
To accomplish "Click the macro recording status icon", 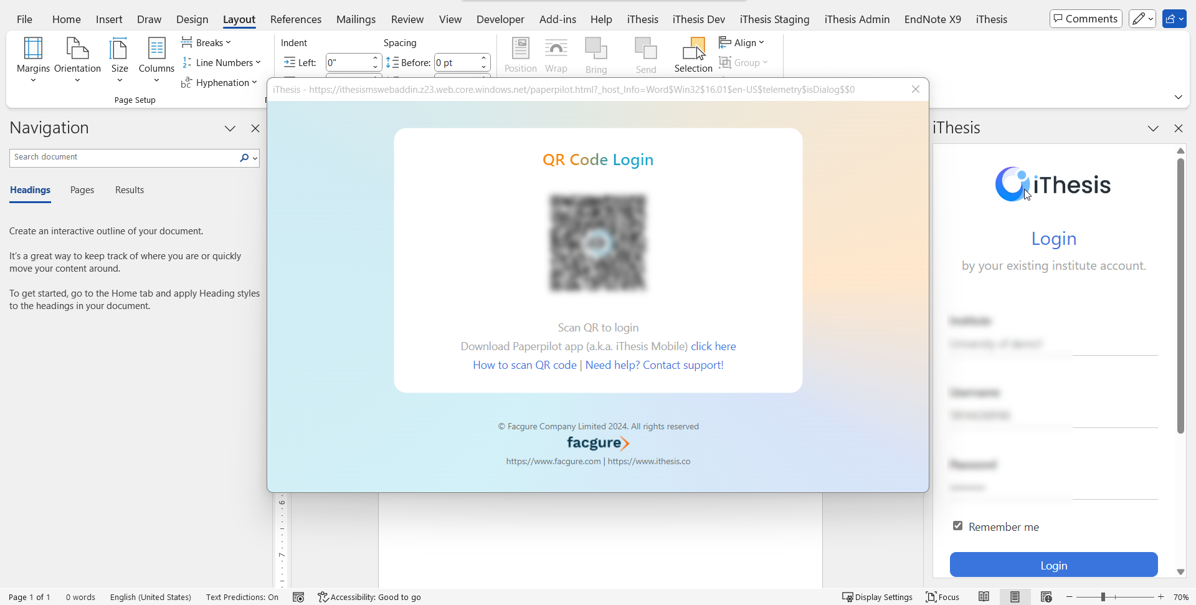I will pyautogui.click(x=298, y=597).
